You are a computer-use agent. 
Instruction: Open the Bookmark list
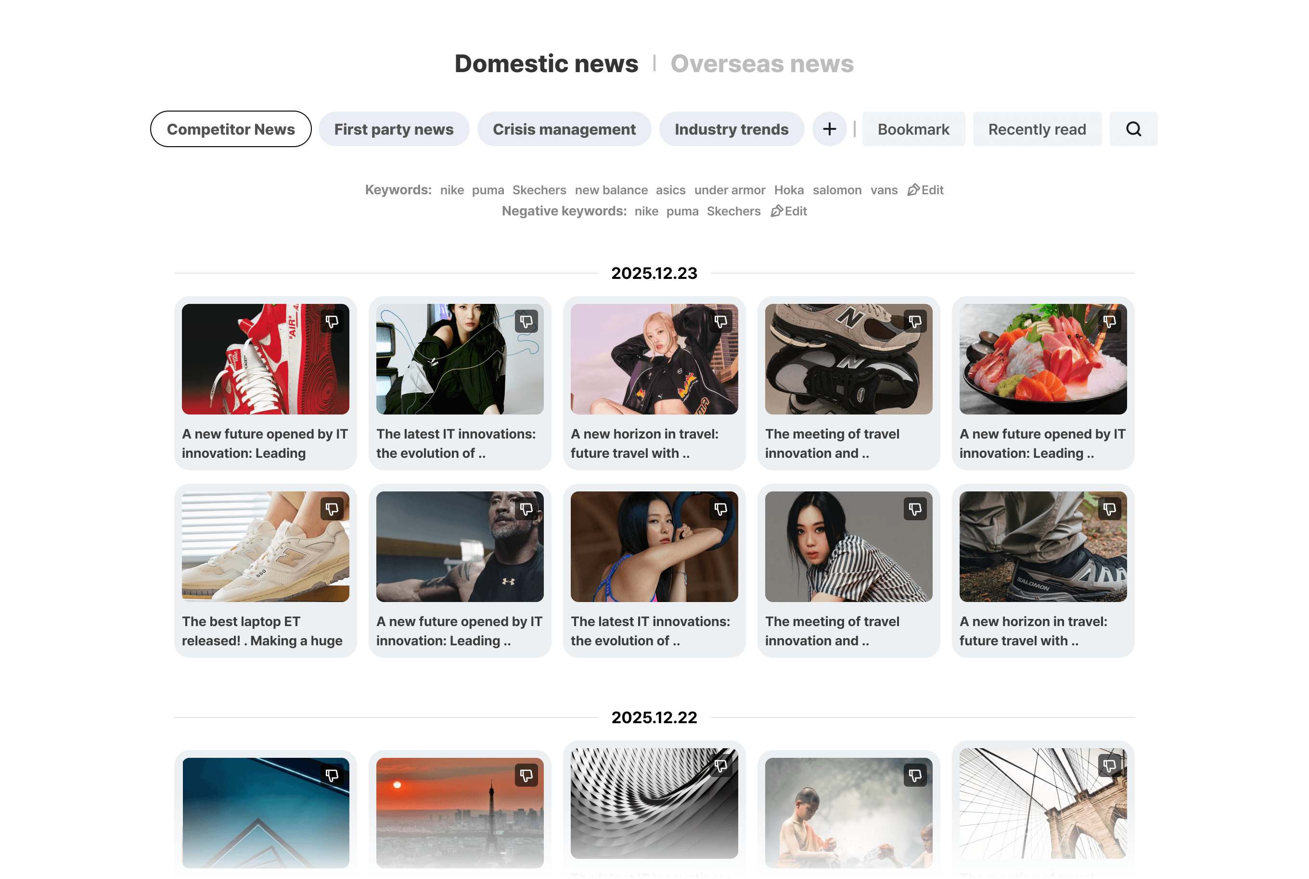913,129
